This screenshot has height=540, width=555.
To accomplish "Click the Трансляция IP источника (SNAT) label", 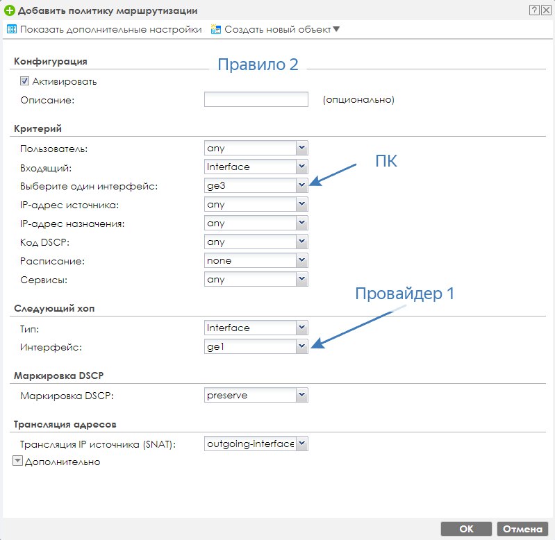I will click(98, 444).
